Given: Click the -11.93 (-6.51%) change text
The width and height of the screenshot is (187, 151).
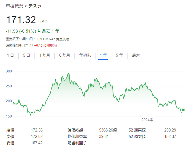Looking at the screenshot, I should click(21, 31).
